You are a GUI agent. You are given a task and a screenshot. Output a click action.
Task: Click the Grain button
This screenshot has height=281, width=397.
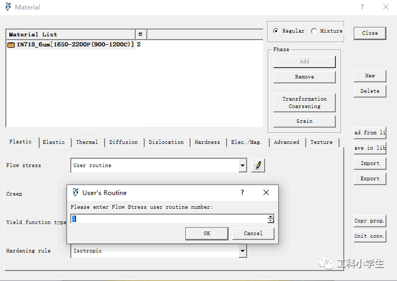point(305,121)
